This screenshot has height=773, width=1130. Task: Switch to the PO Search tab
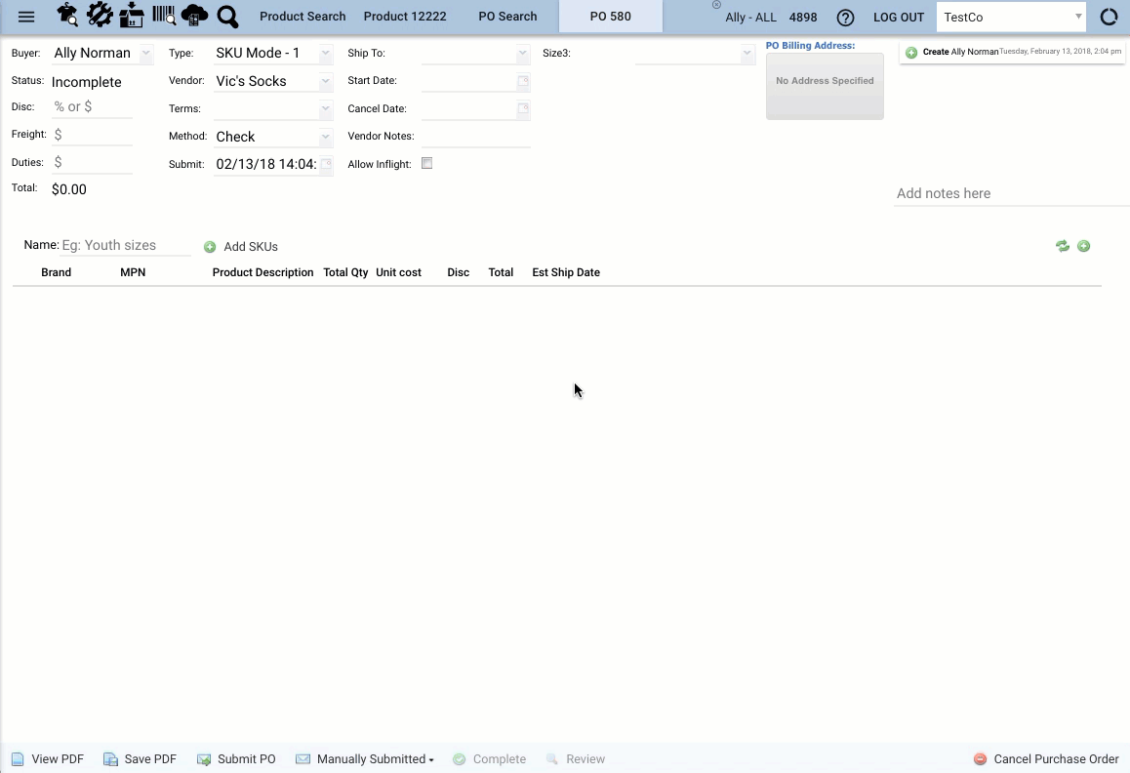coord(507,16)
